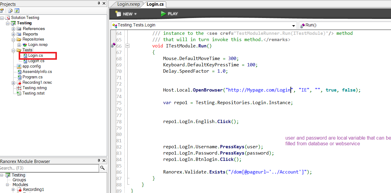The image size is (391, 193).
Task: Click the Solution Testing icon
Action: [x=8, y=18]
